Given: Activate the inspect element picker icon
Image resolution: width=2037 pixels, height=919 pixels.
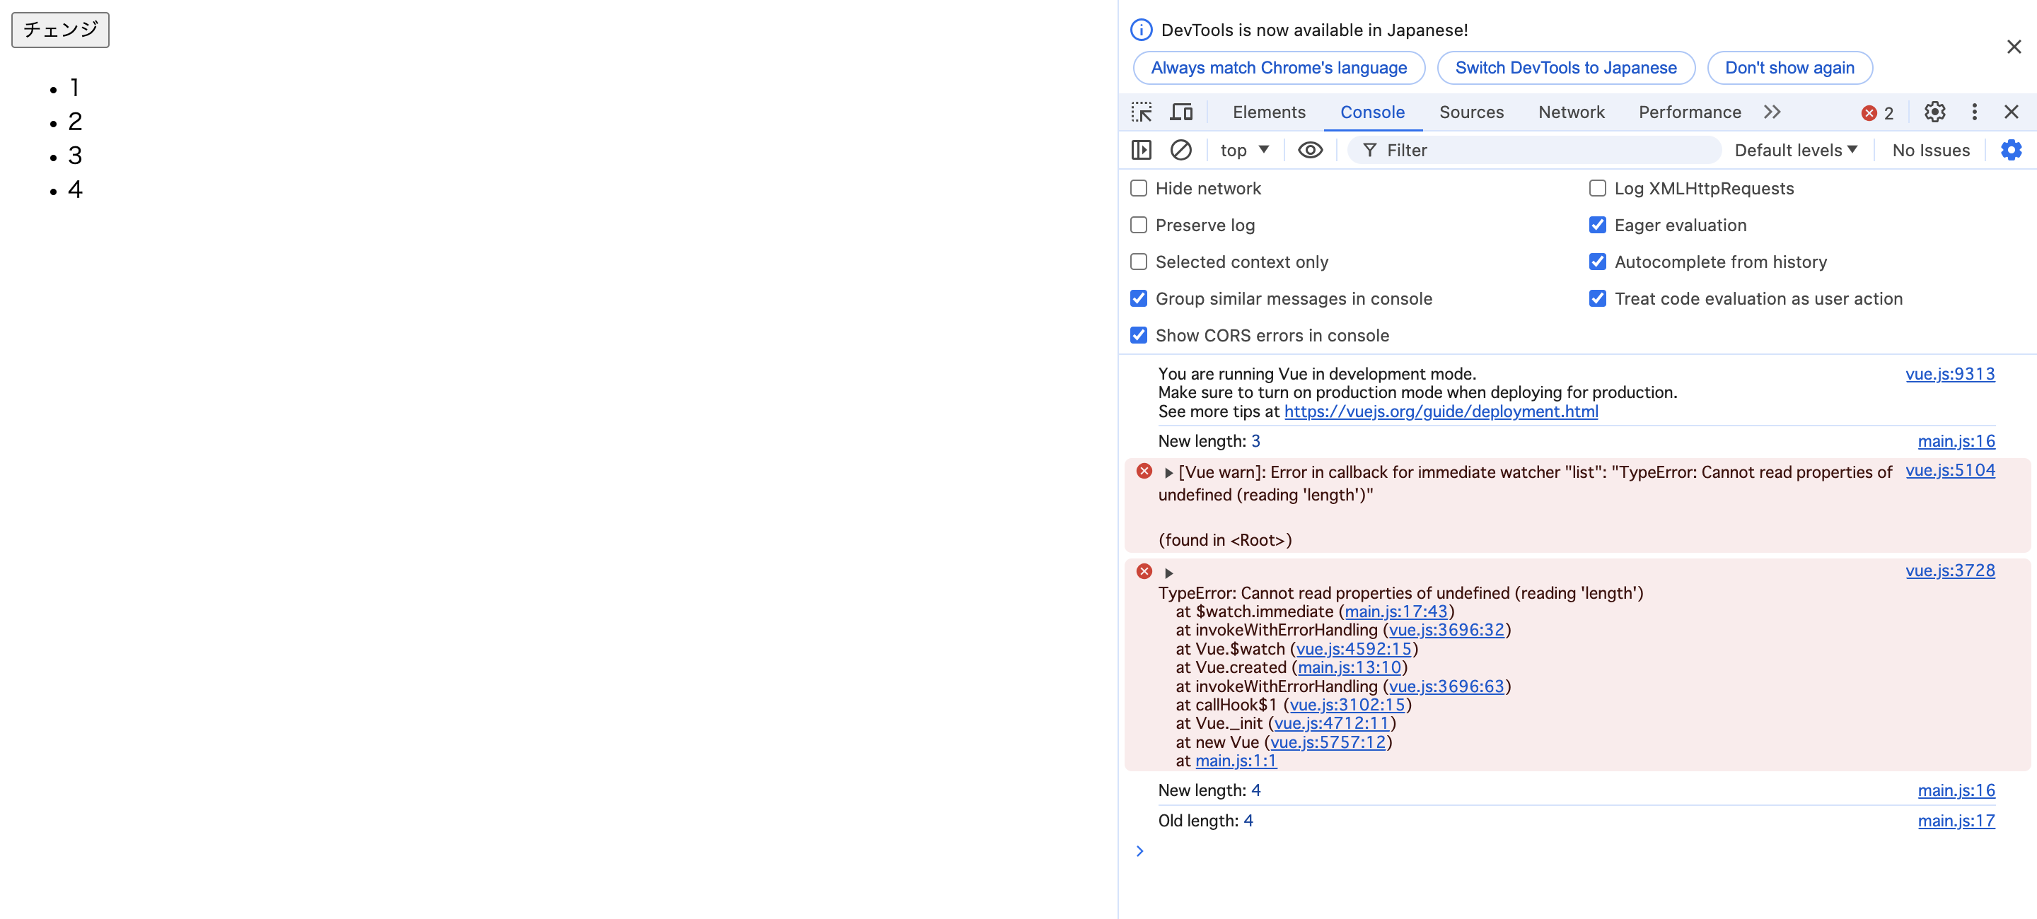Looking at the screenshot, I should 1141,112.
